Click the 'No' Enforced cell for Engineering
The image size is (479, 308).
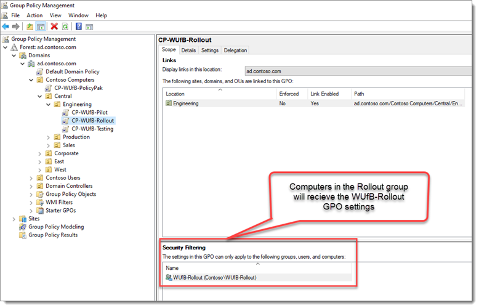pyautogui.click(x=282, y=103)
